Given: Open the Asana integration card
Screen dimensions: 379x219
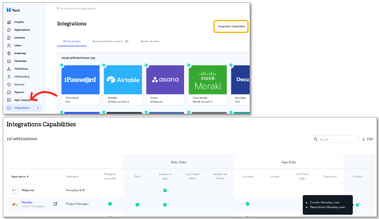Looking at the screenshot, I should click(x=165, y=85).
